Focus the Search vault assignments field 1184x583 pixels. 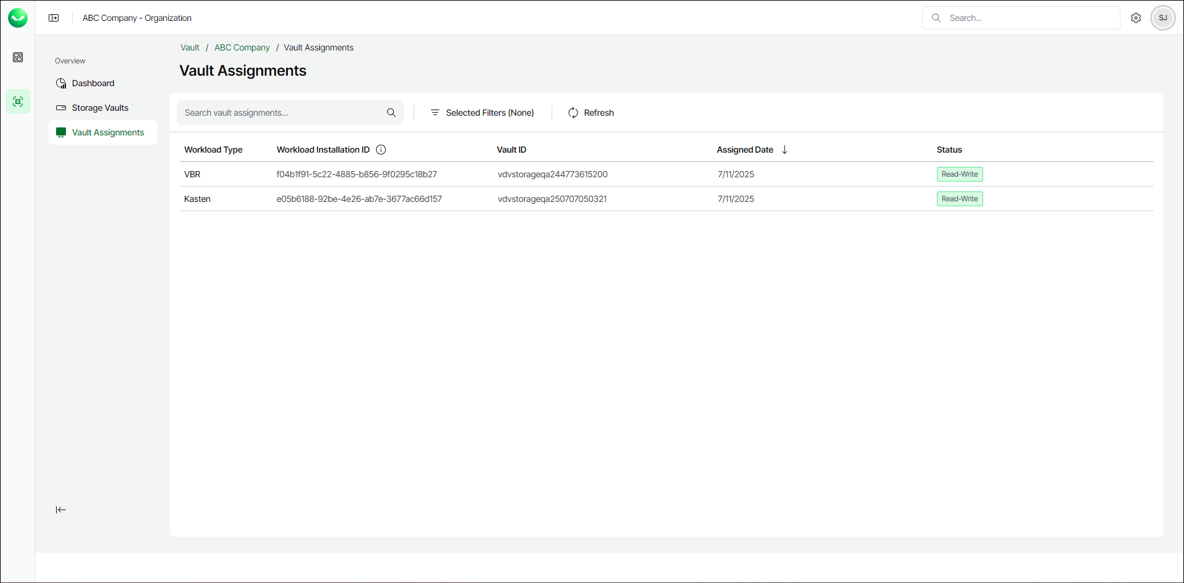(280, 113)
